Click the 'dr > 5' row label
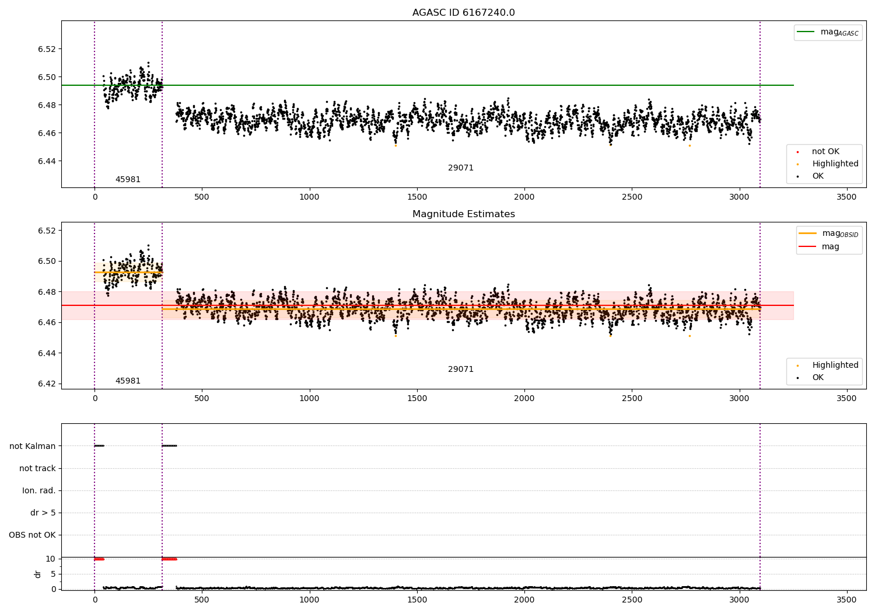This screenshot has width=875, height=613. (43, 513)
